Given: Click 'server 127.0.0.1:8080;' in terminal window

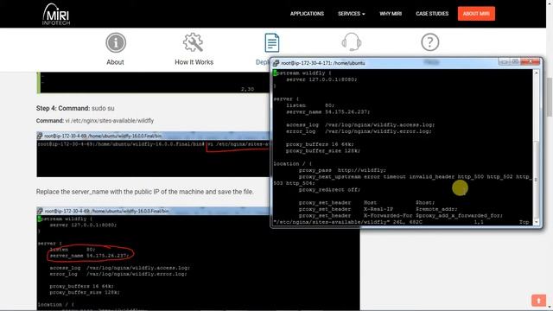Looking at the screenshot, I should (x=321, y=79).
